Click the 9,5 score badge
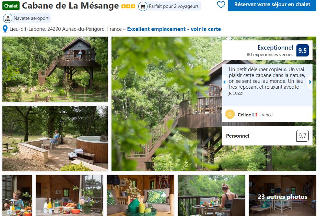This screenshot has height=216, width=317. (303, 50)
